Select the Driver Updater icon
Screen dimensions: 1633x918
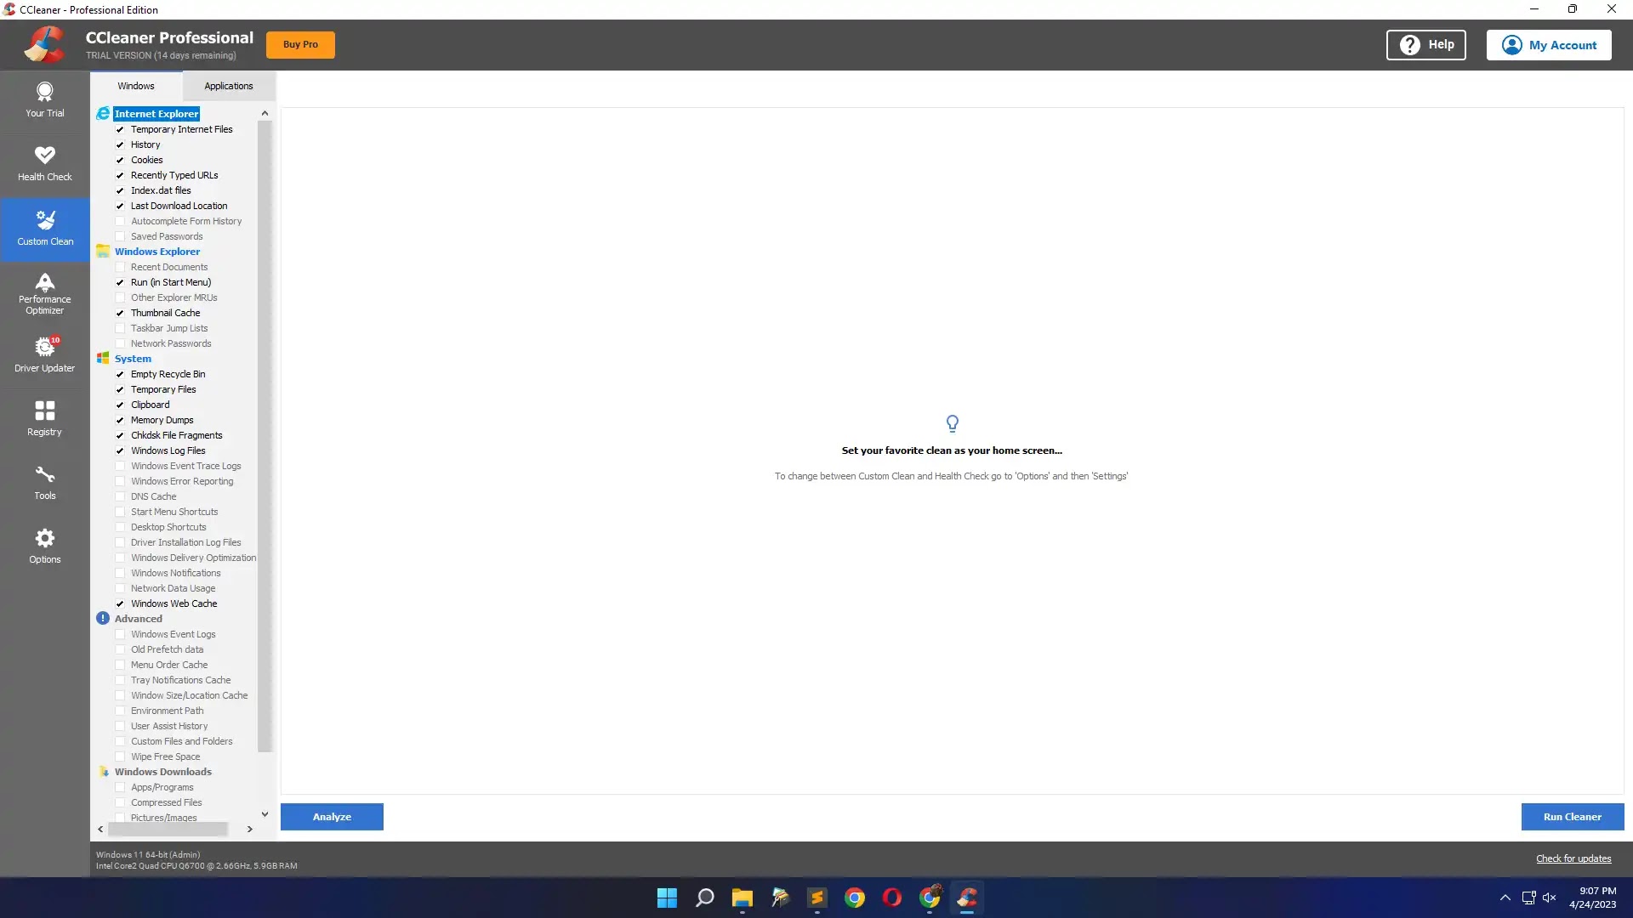tap(45, 352)
